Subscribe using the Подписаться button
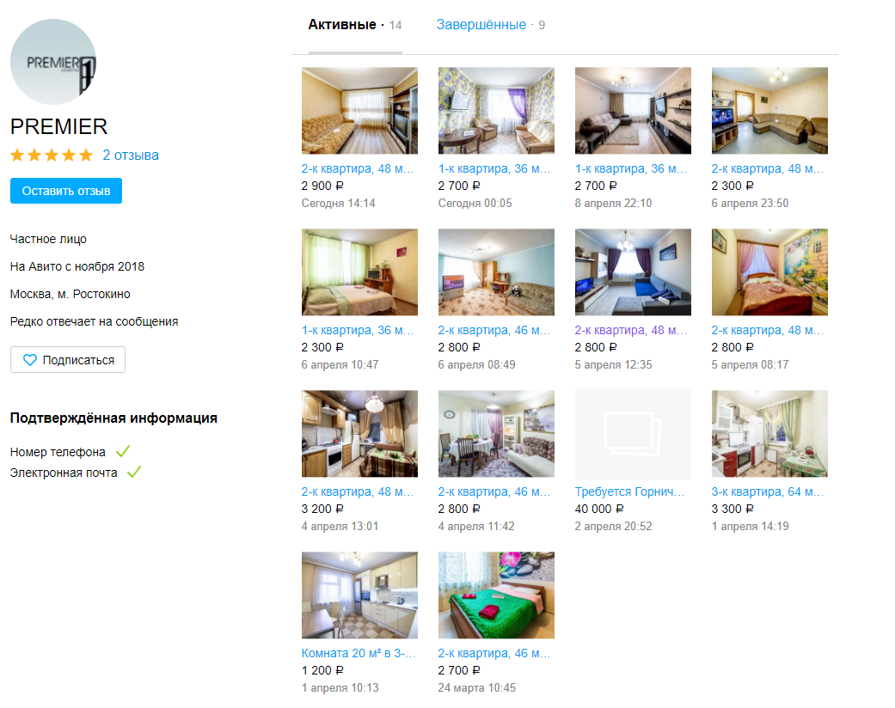 (x=68, y=360)
